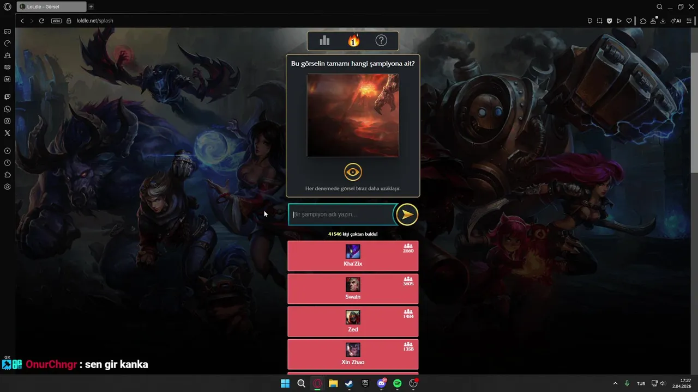
Task: Open the Opera GX main menu logo
Action: point(8,7)
